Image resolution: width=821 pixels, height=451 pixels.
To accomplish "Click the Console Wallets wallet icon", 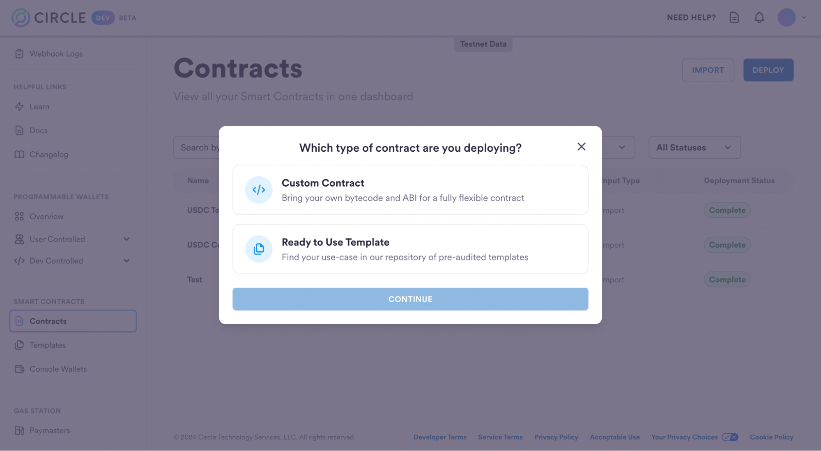I will [x=19, y=369].
